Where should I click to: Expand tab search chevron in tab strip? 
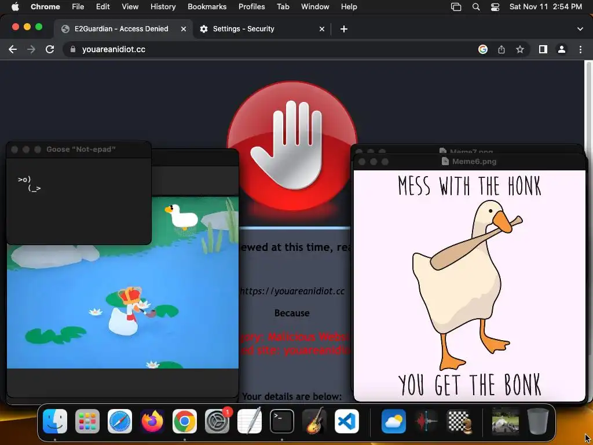pos(580,29)
